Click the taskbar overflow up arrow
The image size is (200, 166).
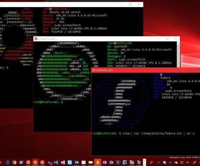pyautogui.click(x=145, y=160)
